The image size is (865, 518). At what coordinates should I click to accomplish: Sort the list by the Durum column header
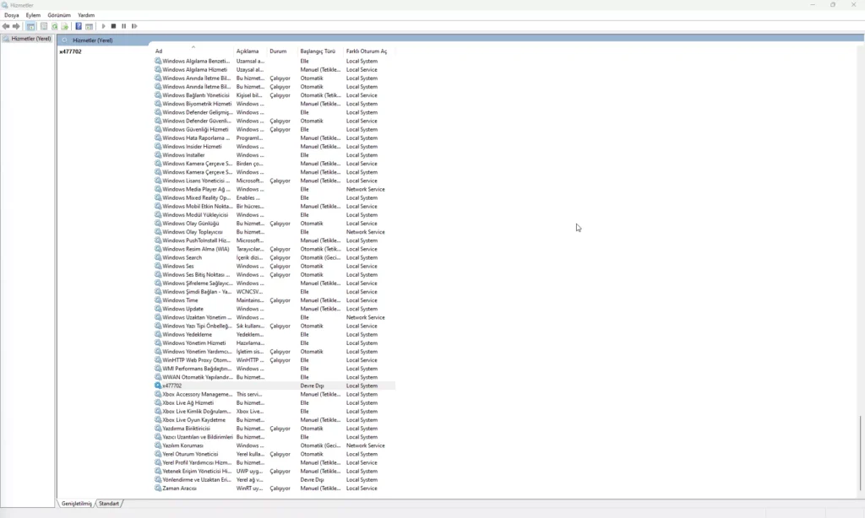(278, 51)
